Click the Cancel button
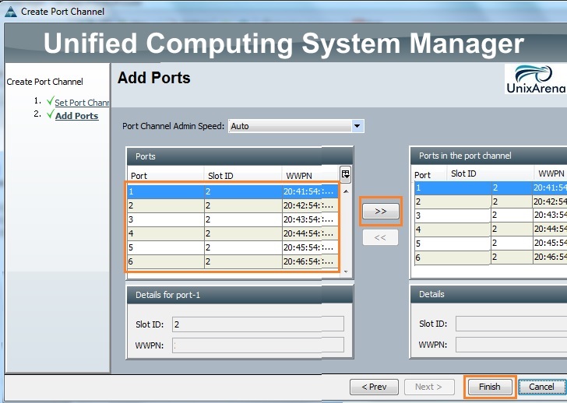567x403 pixels. pos(541,387)
